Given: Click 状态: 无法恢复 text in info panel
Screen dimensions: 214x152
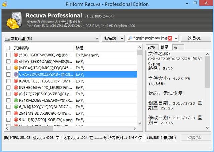Looking at the screenshot, I should coord(166,93).
